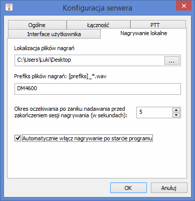Cancel changes with the Anuluj button
Viewport: 195px width, 201px height.
tap(169, 188)
